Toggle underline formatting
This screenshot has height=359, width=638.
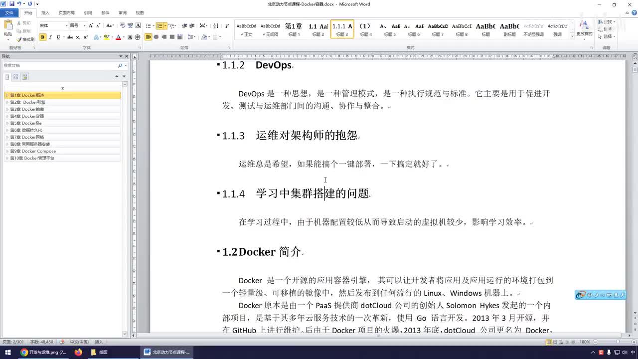pos(58,37)
